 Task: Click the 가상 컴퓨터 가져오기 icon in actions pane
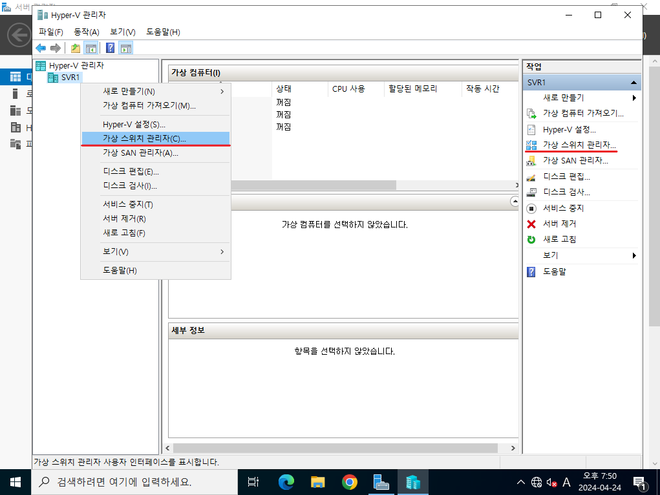(531, 114)
